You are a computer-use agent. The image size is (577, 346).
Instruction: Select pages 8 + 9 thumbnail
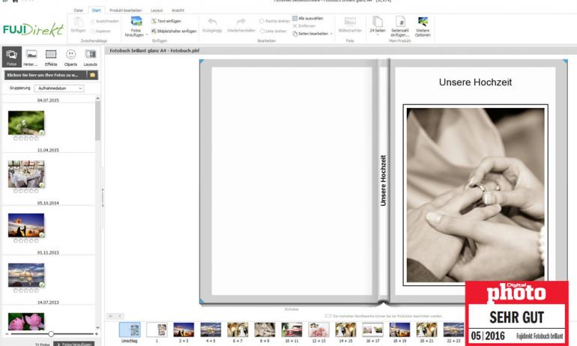click(x=265, y=330)
